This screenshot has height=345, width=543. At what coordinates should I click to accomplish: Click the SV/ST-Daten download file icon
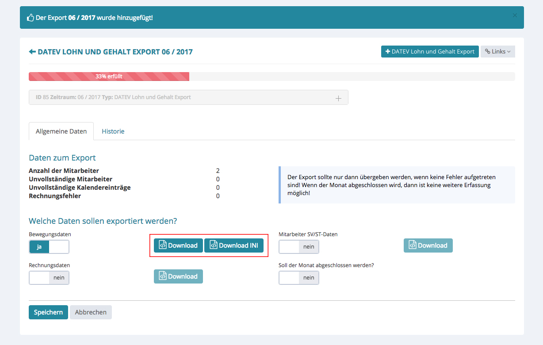pyautogui.click(x=413, y=245)
